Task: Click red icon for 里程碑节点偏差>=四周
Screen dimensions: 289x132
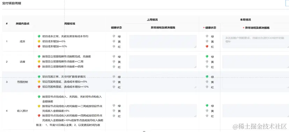Action: 39,67
